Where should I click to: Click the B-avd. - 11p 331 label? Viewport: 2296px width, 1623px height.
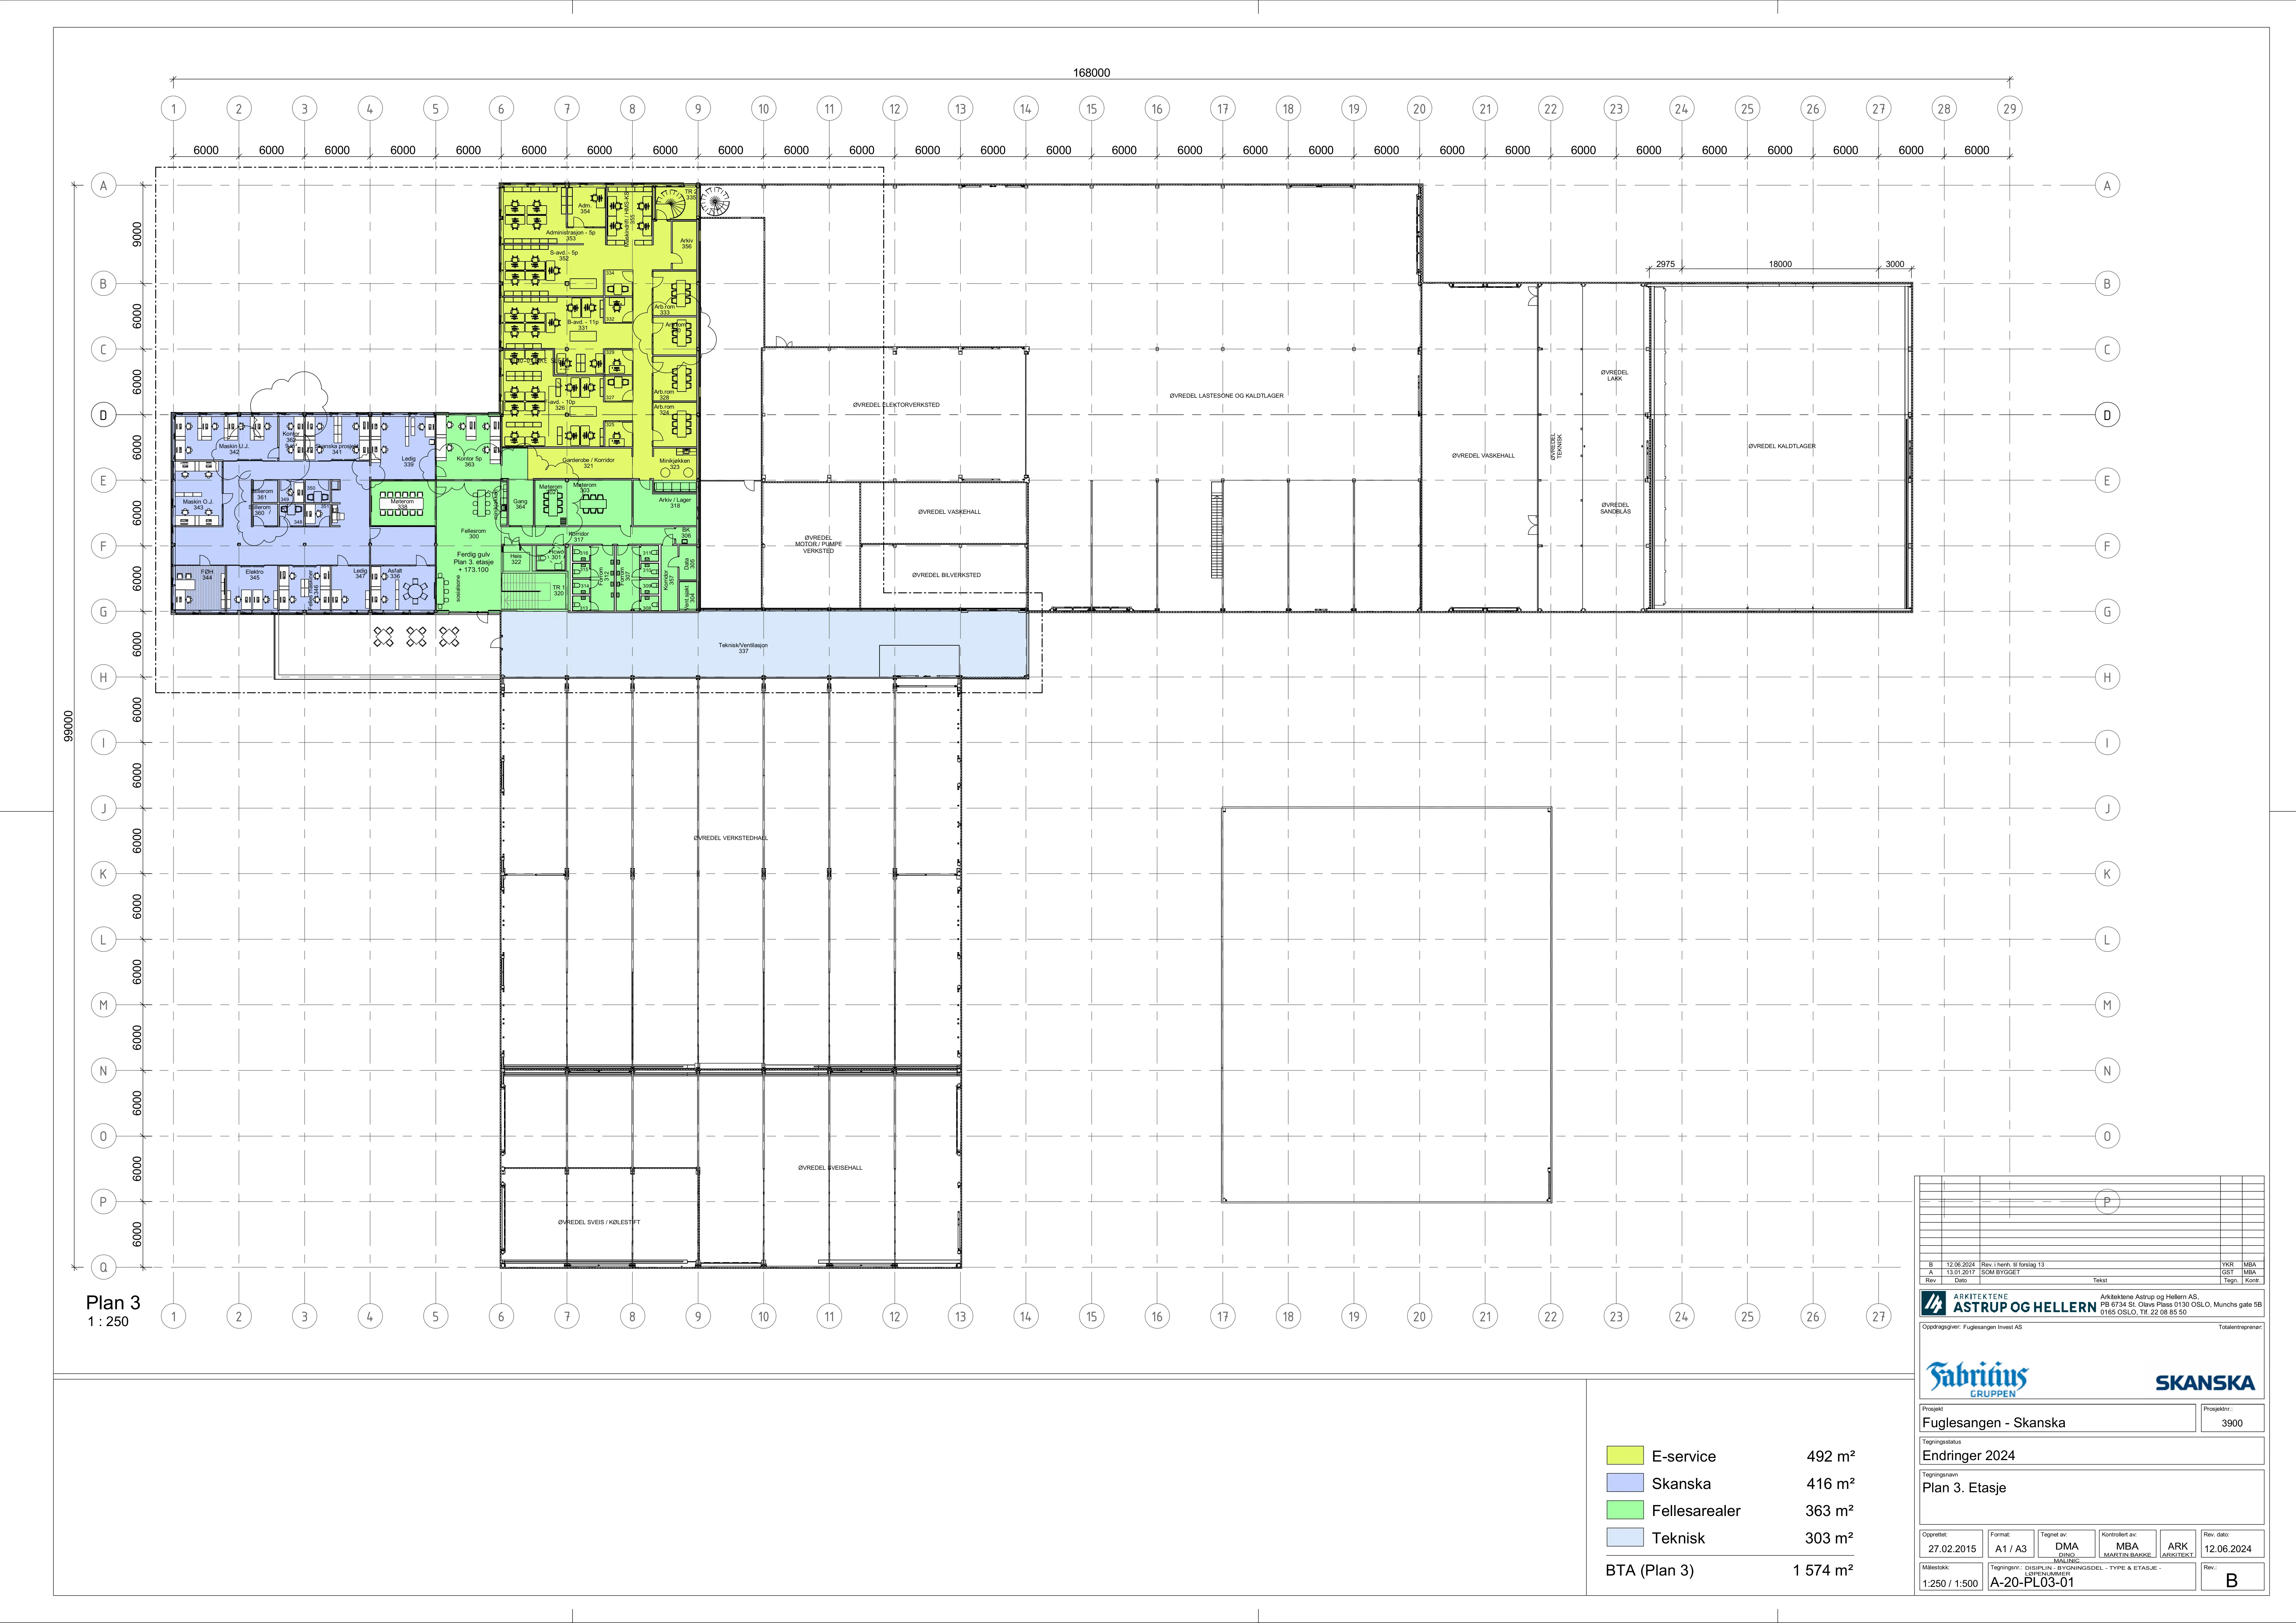click(583, 325)
